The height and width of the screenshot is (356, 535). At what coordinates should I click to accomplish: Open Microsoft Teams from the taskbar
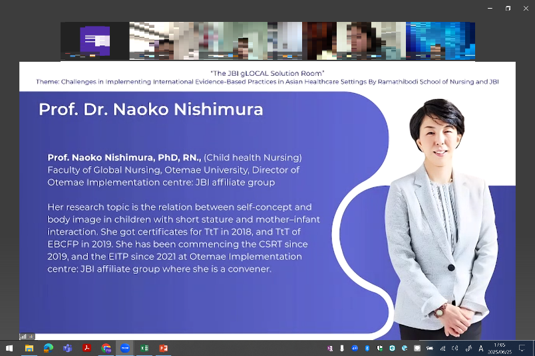[68, 348]
